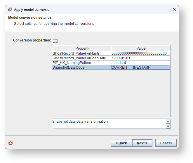The width and height of the screenshot is (193, 163).
Task: Click the red lifebuoy help icon
Action: [x=11, y=143]
